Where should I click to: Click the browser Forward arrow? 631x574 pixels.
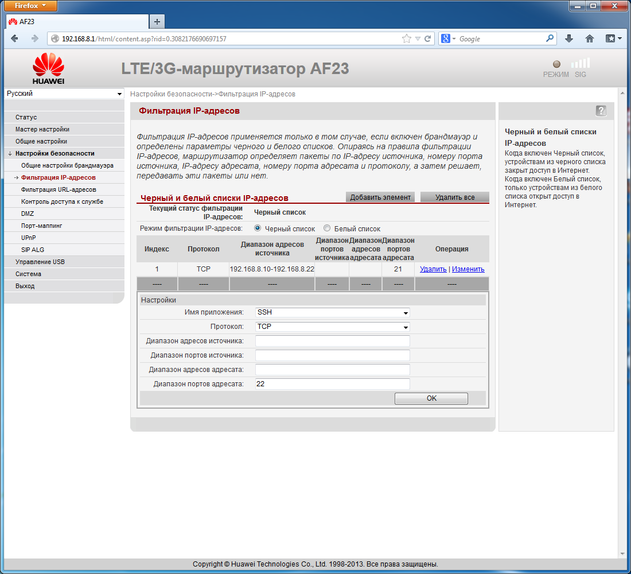[34, 38]
